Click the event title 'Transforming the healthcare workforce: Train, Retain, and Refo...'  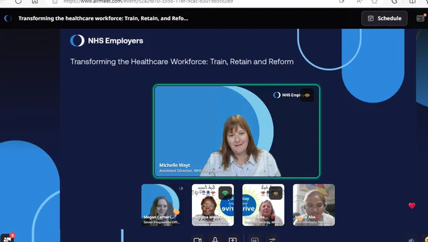pos(103,18)
